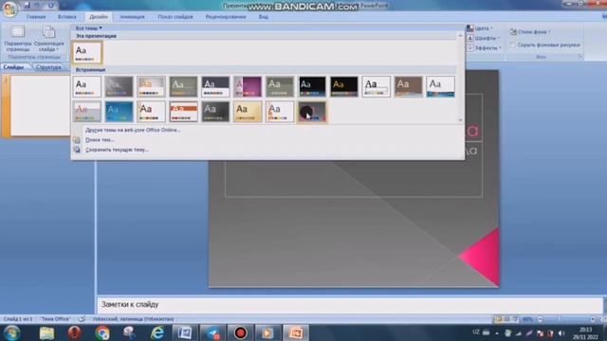Open Opera browser from taskbar
This screenshot has height=341, width=607.
tap(74, 332)
